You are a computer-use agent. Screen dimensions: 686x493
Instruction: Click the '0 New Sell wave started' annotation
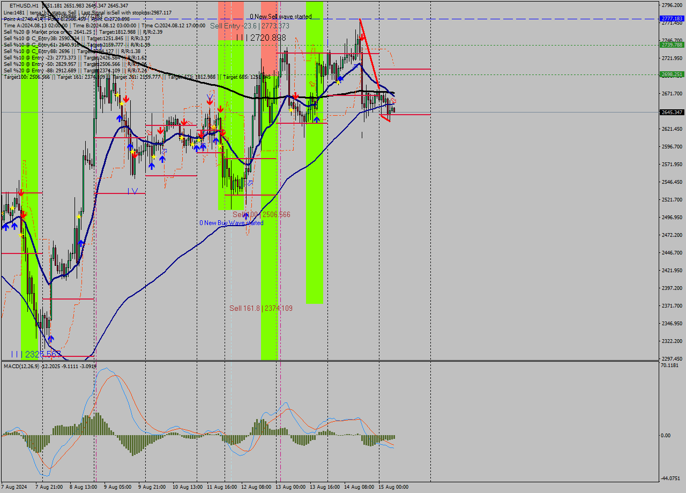(x=281, y=17)
